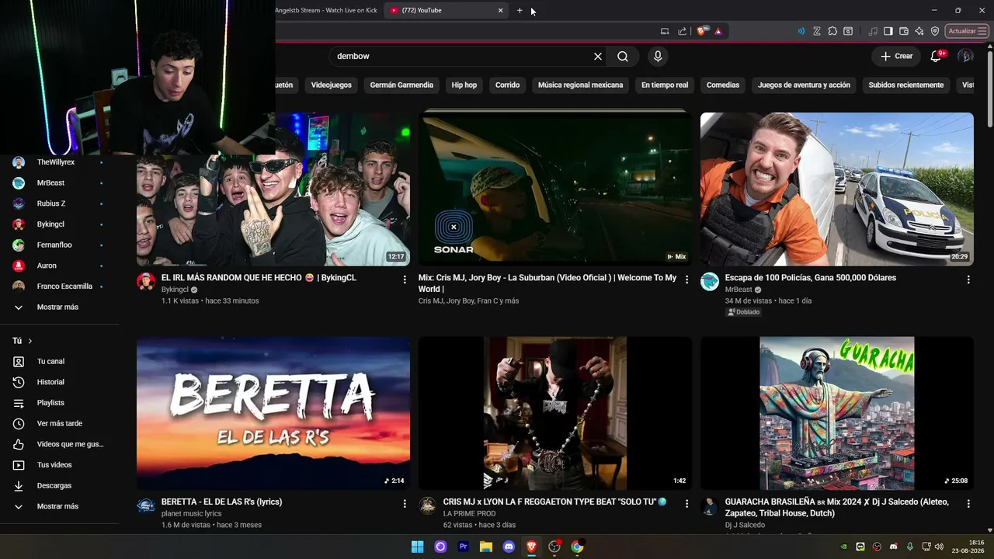
Task: Filter by the Hip hop chip
Action: click(464, 85)
